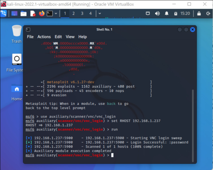Viewport: 213px width, 170px height.
Task: Click the VirtualBox window icon
Action: tap(3, 4)
